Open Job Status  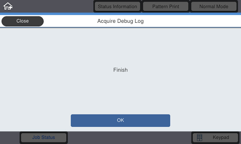[x=44, y=138]
